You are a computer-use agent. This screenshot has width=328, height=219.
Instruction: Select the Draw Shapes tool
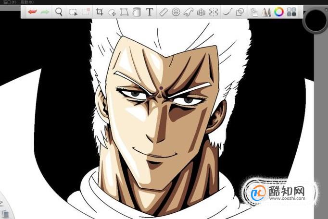tap(240, 12)
